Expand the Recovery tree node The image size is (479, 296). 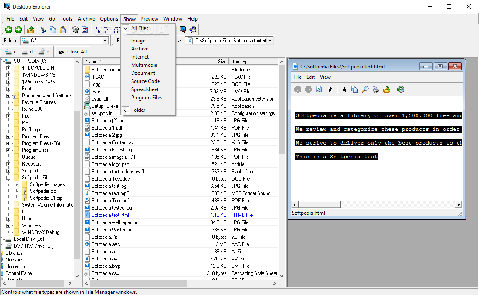point(8,164)
